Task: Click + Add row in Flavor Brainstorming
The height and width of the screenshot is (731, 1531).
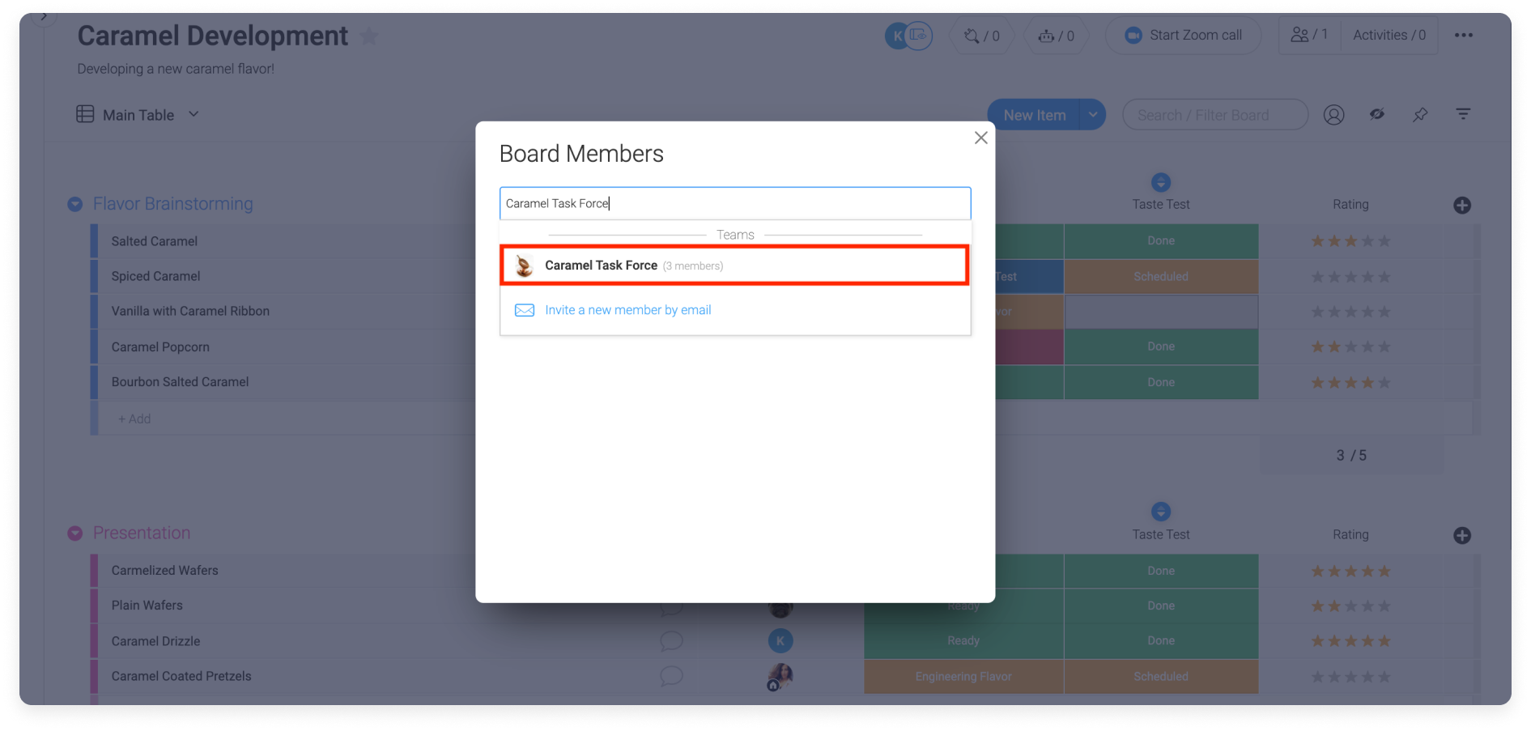Action: tap(134, 419)
